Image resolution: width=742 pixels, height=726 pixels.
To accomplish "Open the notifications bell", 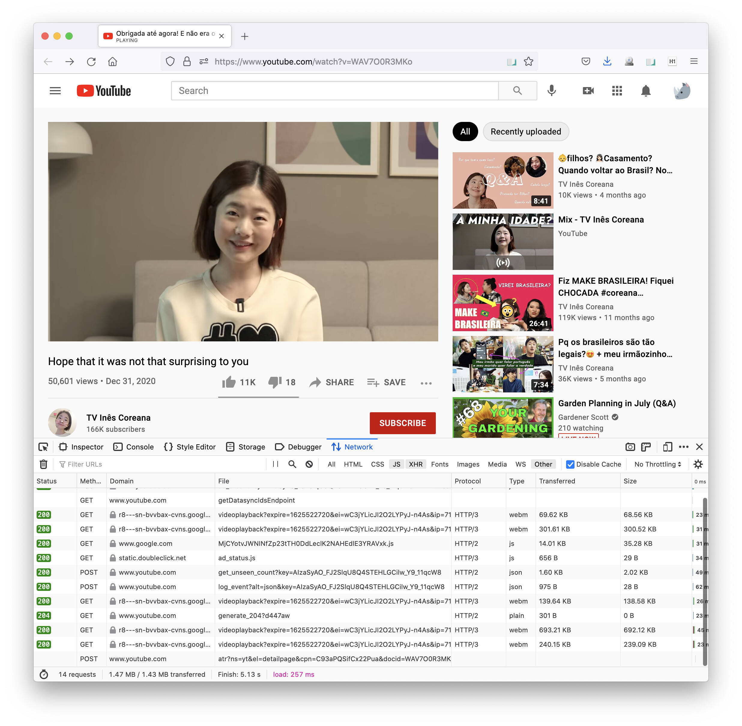I will 646,91.
